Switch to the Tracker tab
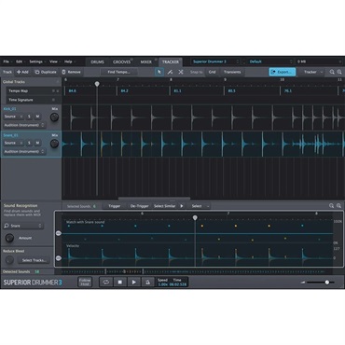Image resolution: width=345 pixels, height=345 pixels. (x=171, y=62)
